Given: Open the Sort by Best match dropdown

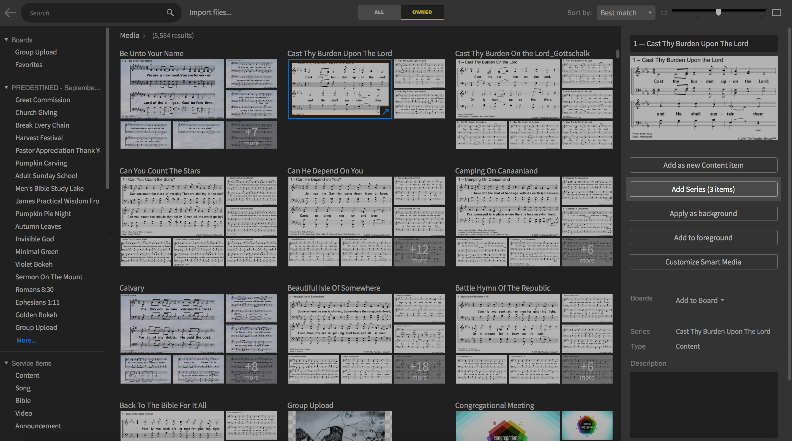Looking at the screenshot, I should [x=626, y=13].
